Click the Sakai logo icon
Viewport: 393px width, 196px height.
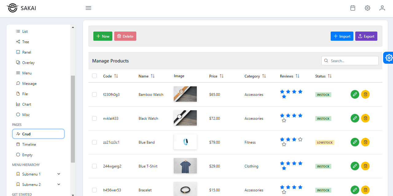pos(12,8)
